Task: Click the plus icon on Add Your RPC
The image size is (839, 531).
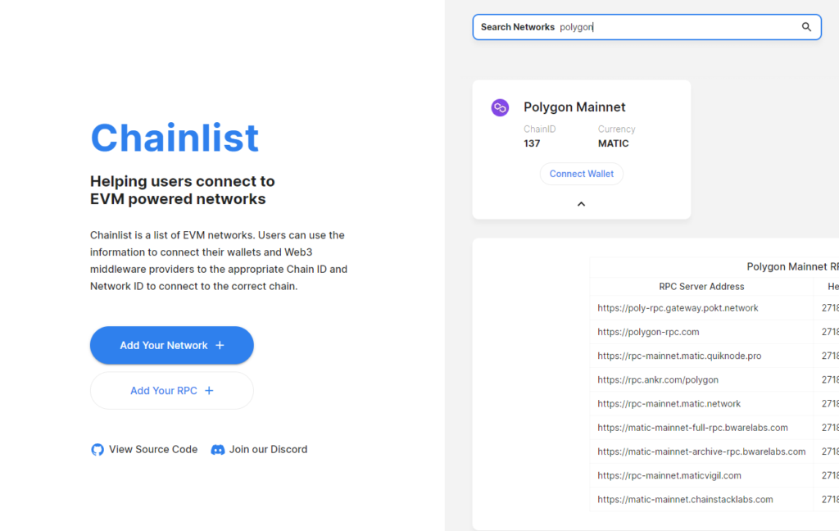Action: 209,391
